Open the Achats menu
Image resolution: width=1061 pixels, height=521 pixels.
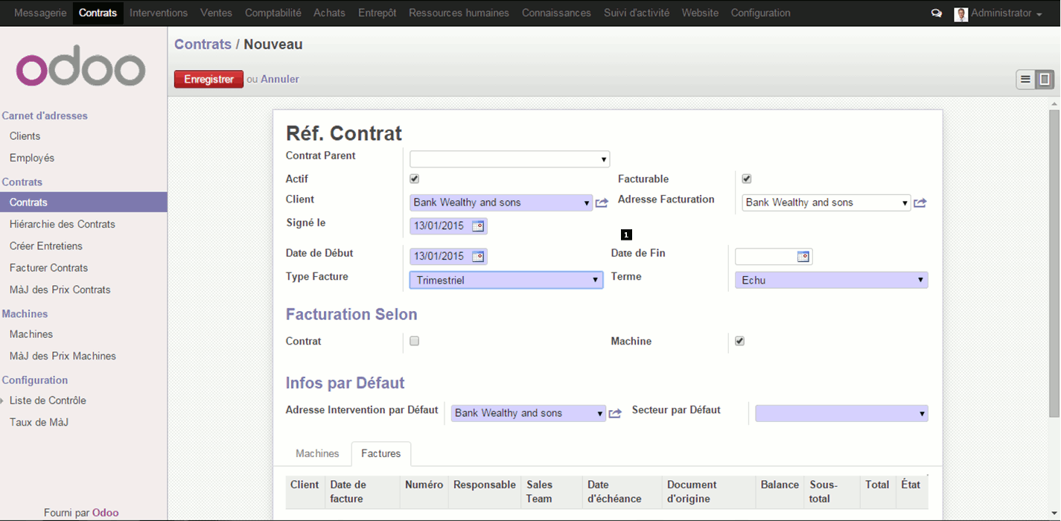tap(329, 13)
